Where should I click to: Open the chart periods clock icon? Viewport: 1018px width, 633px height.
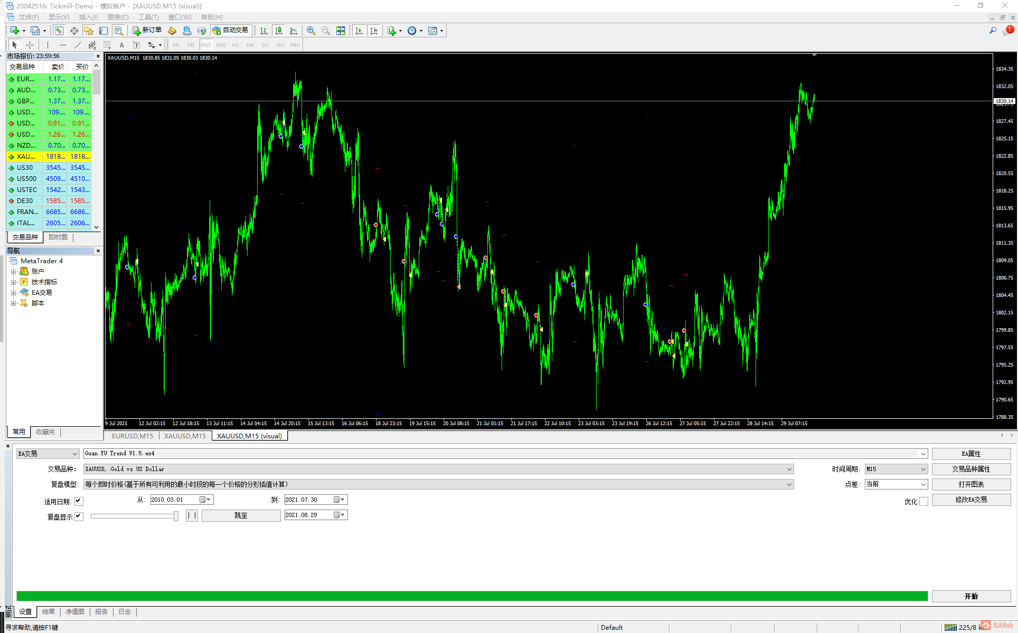412,31
